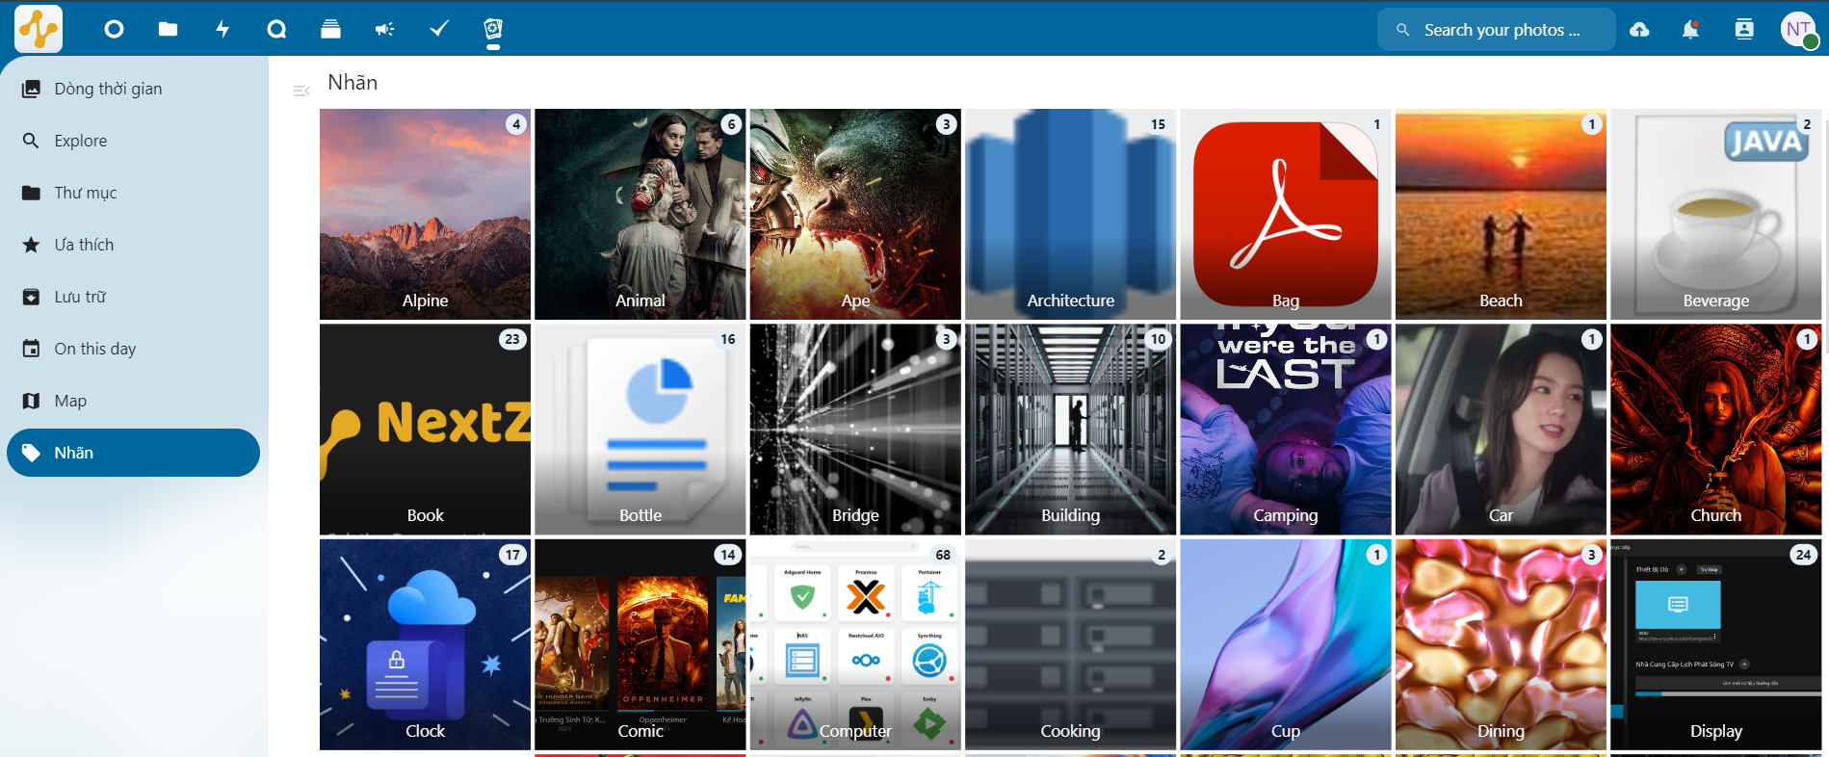Open the Church tag album
Screen dimensions: 1829x757
click(x=1716, y=430)
